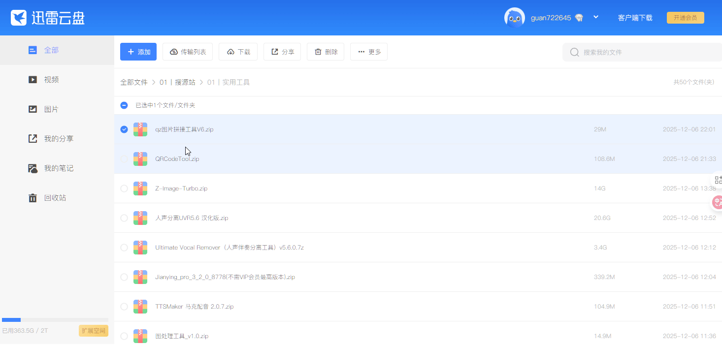Click the search magnifier icon

point(574,52)
